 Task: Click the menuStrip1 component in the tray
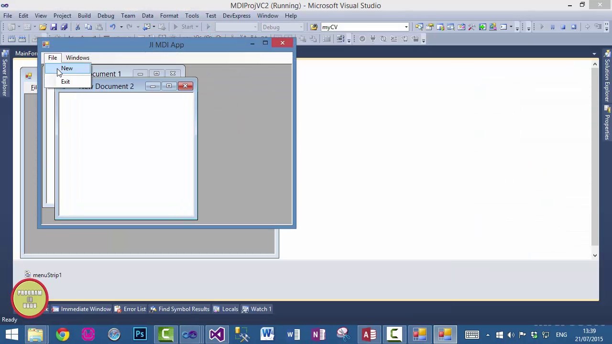click(x=44, y=275)
